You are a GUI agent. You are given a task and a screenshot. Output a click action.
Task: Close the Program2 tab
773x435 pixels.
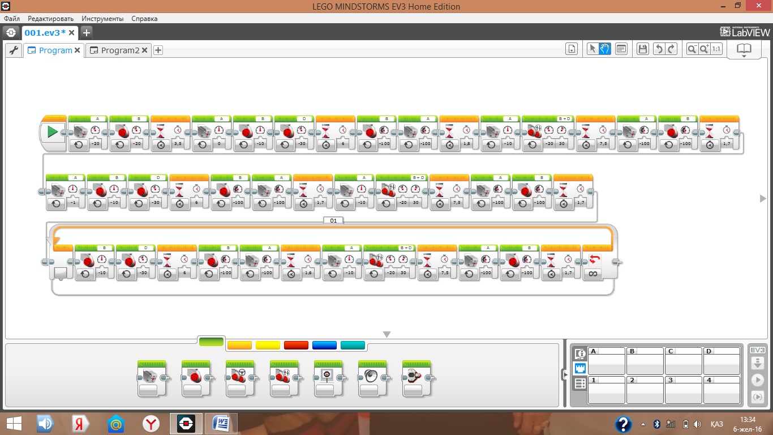(145, 50)
